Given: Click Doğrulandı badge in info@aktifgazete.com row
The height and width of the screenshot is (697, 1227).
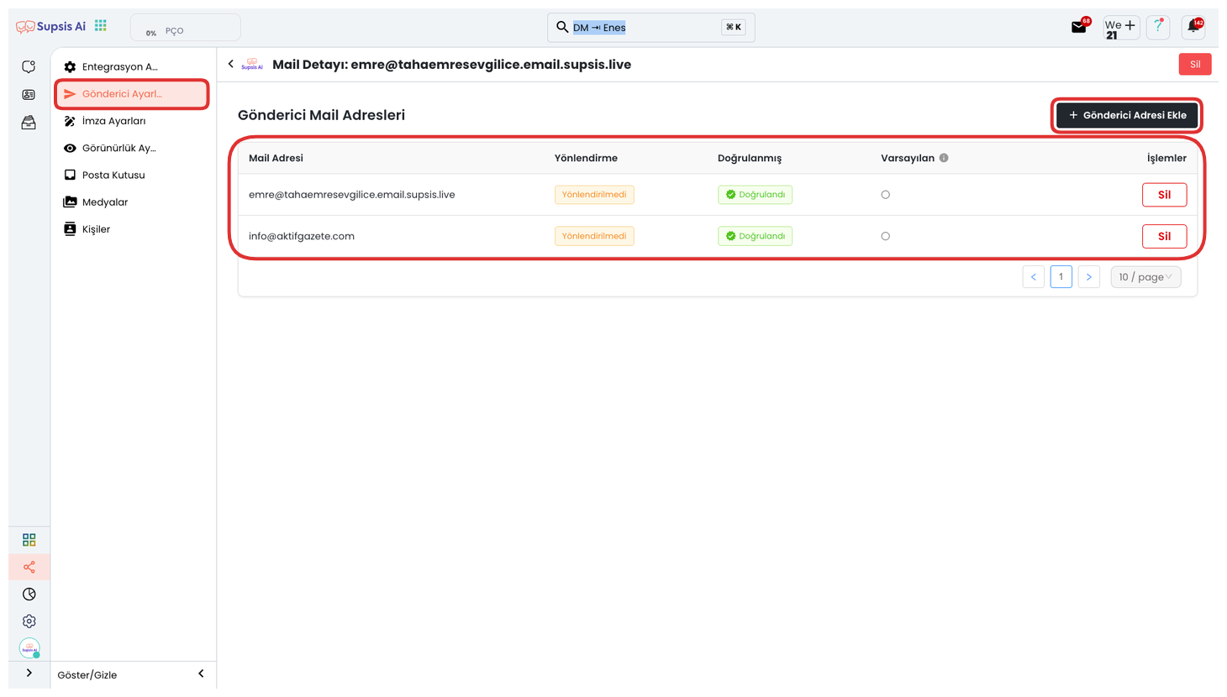Looking at the screenshot, I should click(755, 236).
